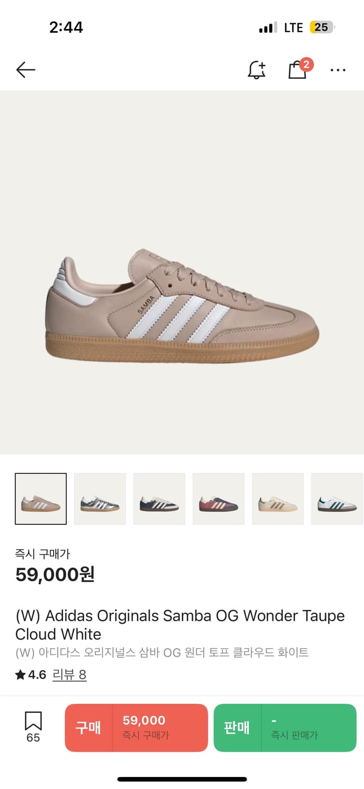Select the cream beige Samba thumbnail
The width and height of the screenshot is (364, 789).
[x=278, y=499]
